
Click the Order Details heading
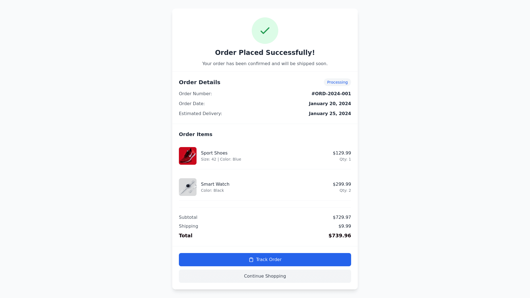tap(200, 82)
